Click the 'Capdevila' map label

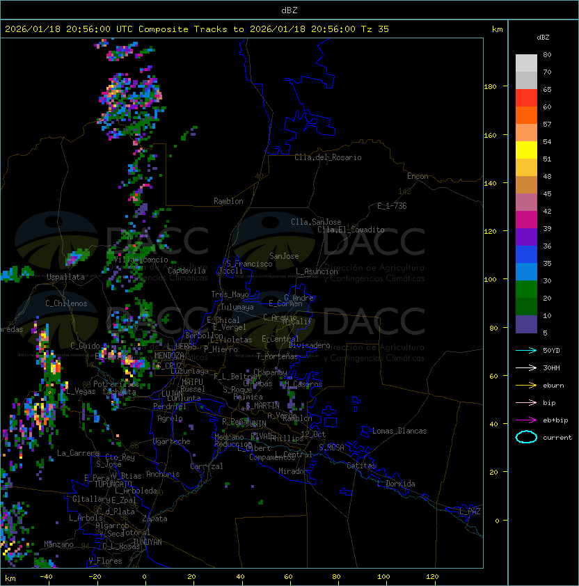pos(187,271)
